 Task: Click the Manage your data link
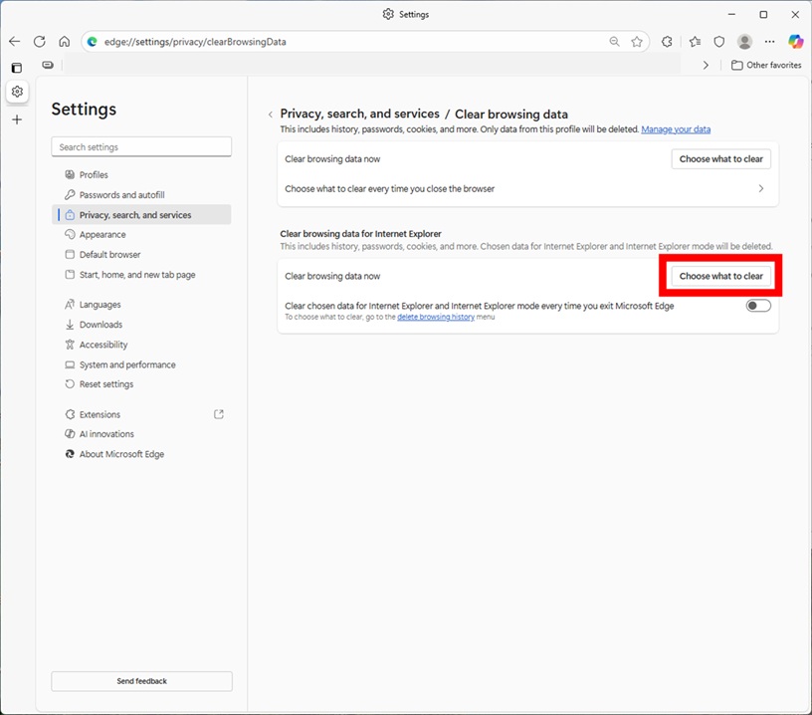tap(676, 129)
